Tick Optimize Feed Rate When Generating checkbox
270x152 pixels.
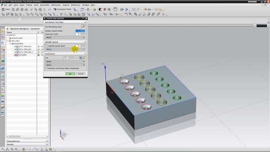pos(46,68)
